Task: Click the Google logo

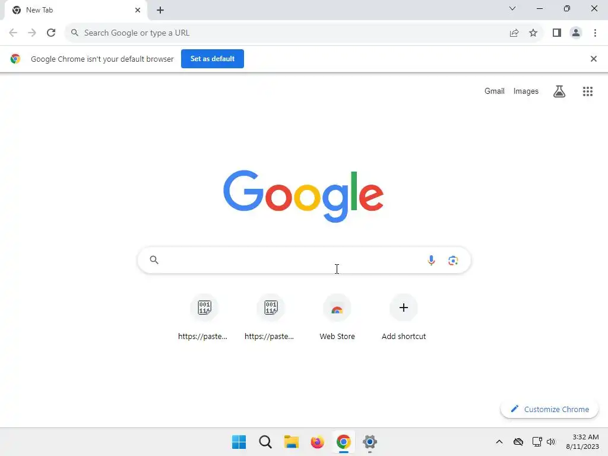Action: [303, 196]
